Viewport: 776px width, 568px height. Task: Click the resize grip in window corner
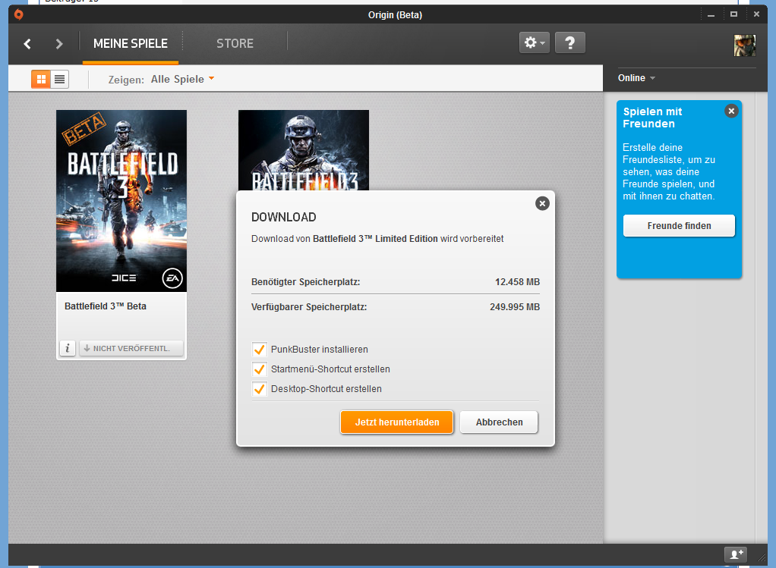coord(762,559)
